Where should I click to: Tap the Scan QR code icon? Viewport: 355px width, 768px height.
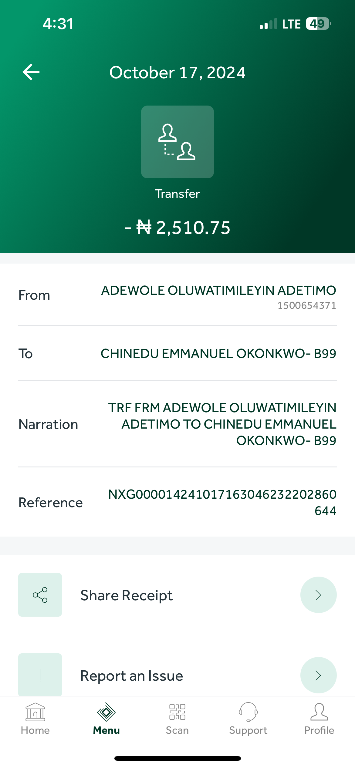click(177, 712)
